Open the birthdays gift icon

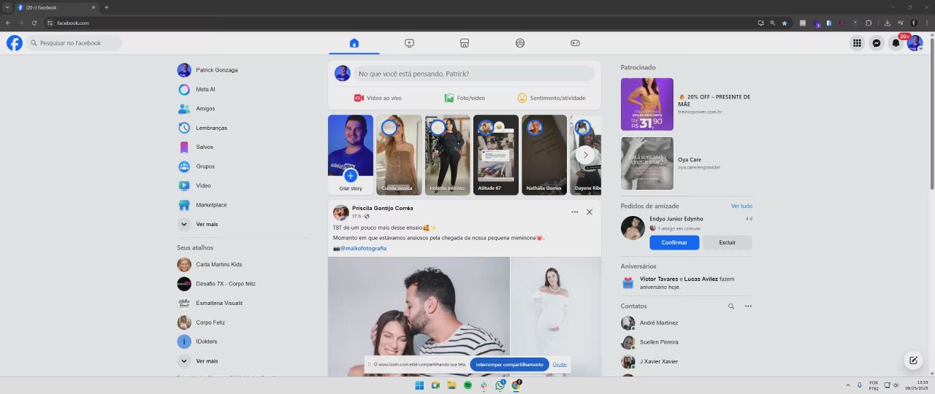(x=627, y=282)
